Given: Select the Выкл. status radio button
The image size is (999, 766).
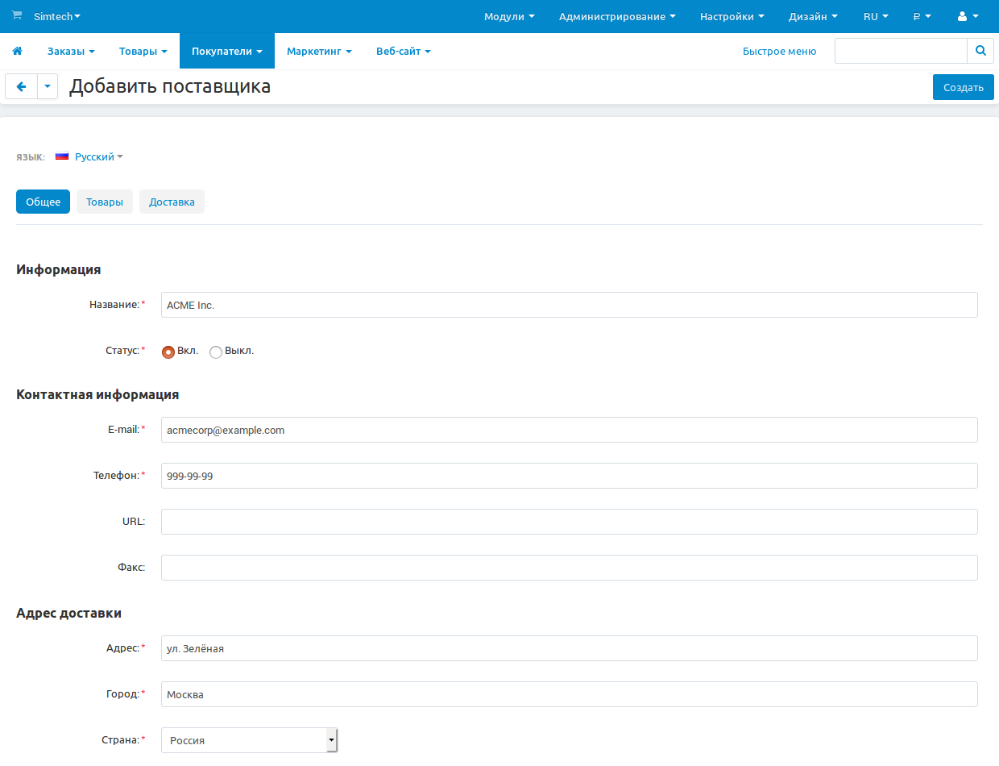Looking at the screenshot, I should [x=216, y=352].
